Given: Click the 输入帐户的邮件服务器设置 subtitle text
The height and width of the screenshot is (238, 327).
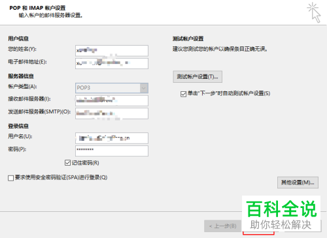Looking at the screenshot, I should pos(50,16).
